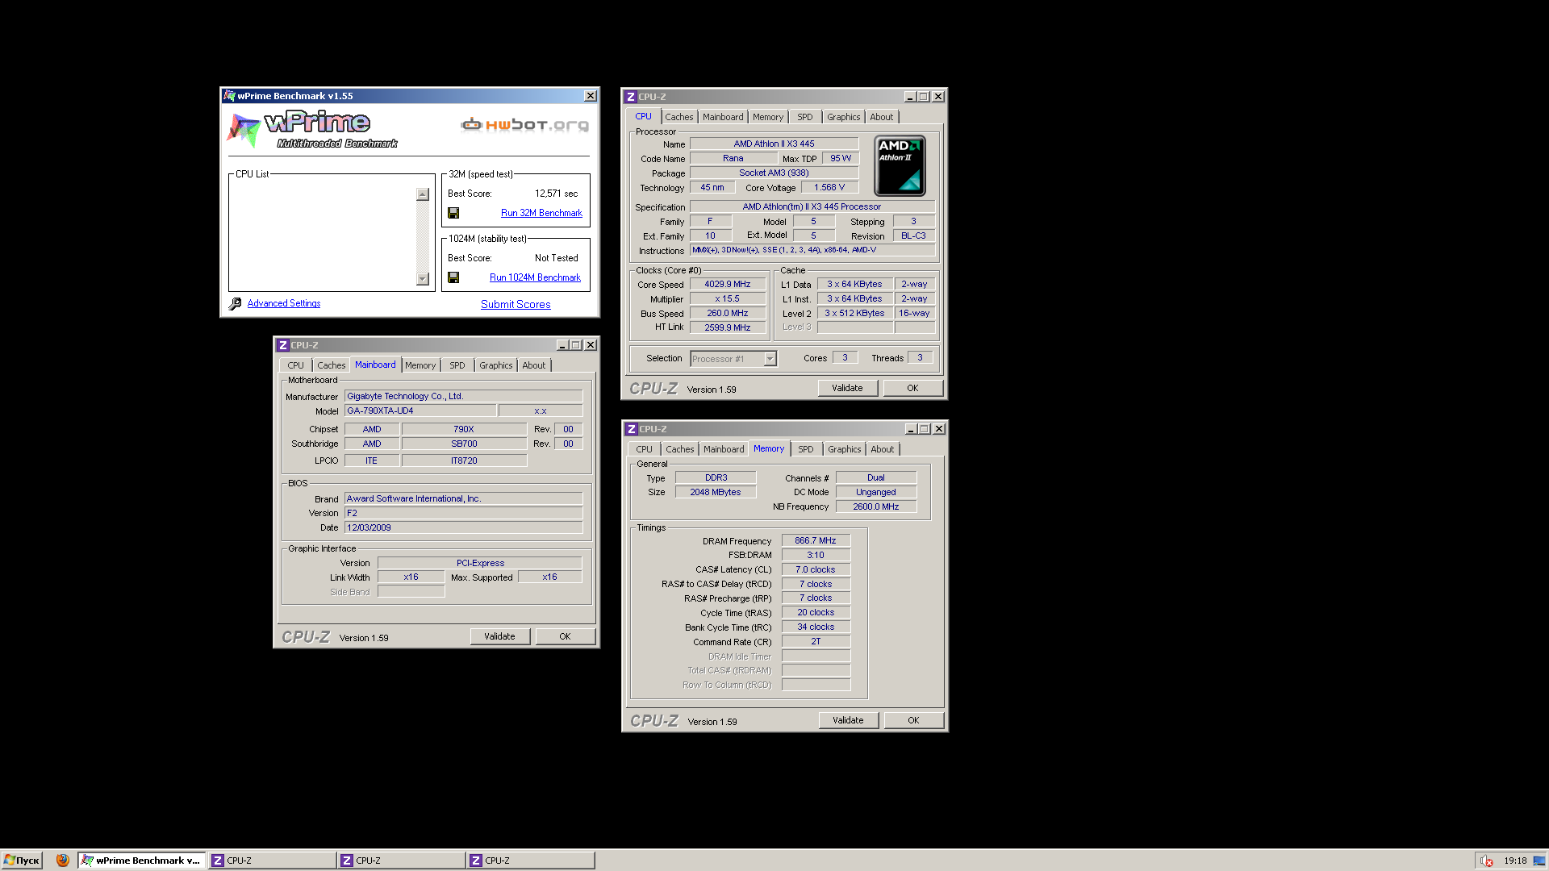Click the Core Speed value 4029.9 MHz
This screenshot has width=1549, height=871.
(x=728, y=285)
